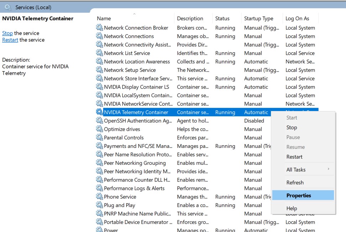The image size is (346, 232).
Task: Click gear icon of Network Connection Broker
Action: tap(99, 27)
